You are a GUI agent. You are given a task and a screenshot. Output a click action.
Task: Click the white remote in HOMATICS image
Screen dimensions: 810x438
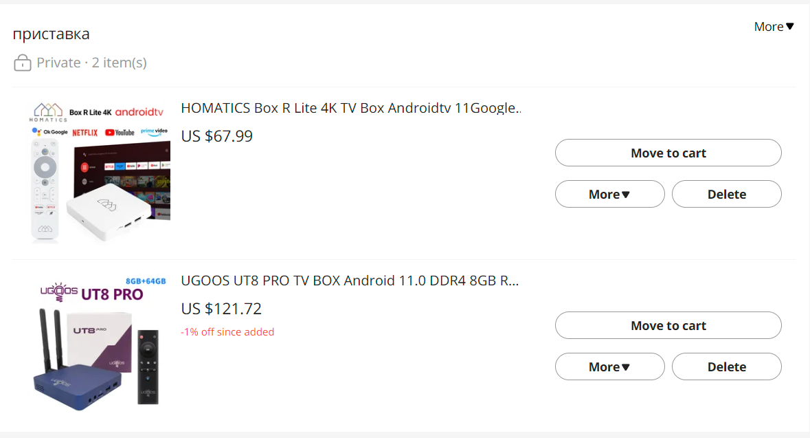(x=45, y=189)
